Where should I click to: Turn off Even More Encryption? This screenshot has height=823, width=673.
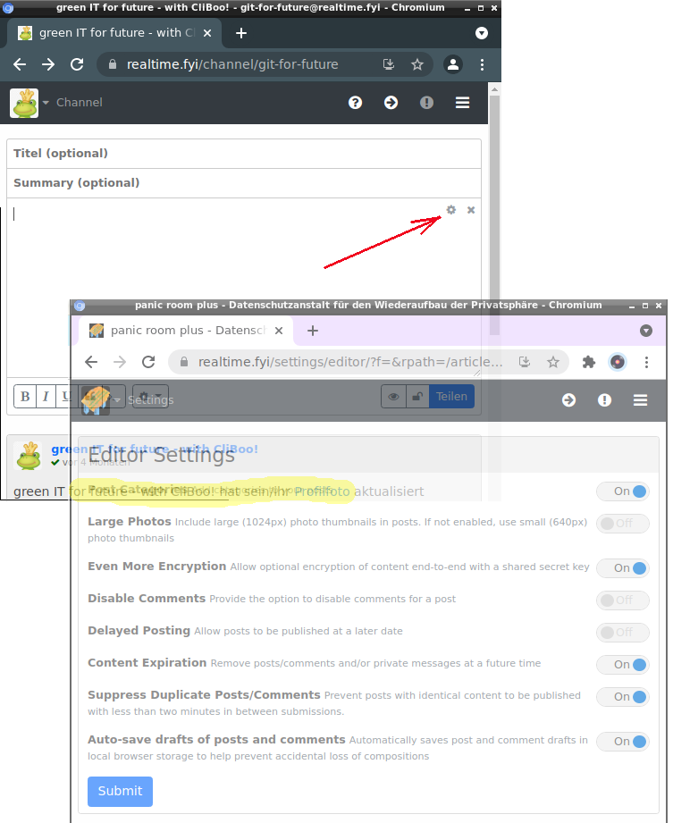point(622,568)
